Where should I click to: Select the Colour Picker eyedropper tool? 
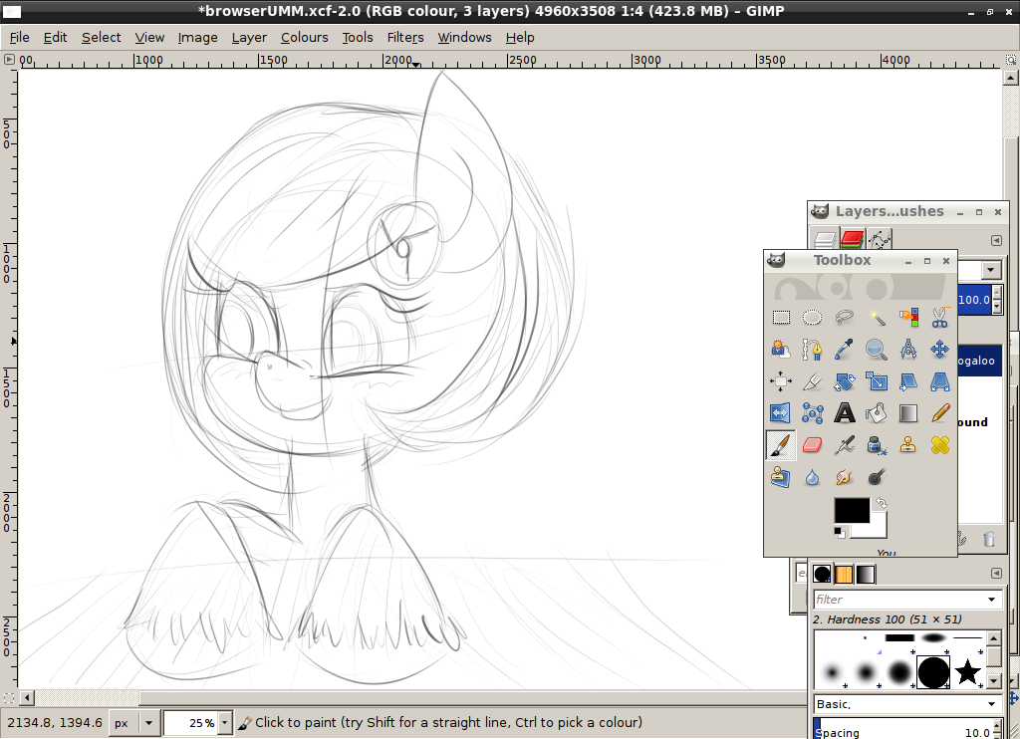point(845,350)
